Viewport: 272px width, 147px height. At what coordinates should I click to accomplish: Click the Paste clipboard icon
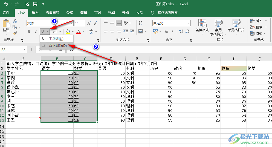click(x=6, y=23)
